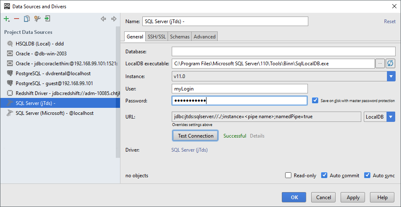Viewport: 401px width, 207px height.
Task: Click the forward navigation arrow
Action: click(114, 19)
